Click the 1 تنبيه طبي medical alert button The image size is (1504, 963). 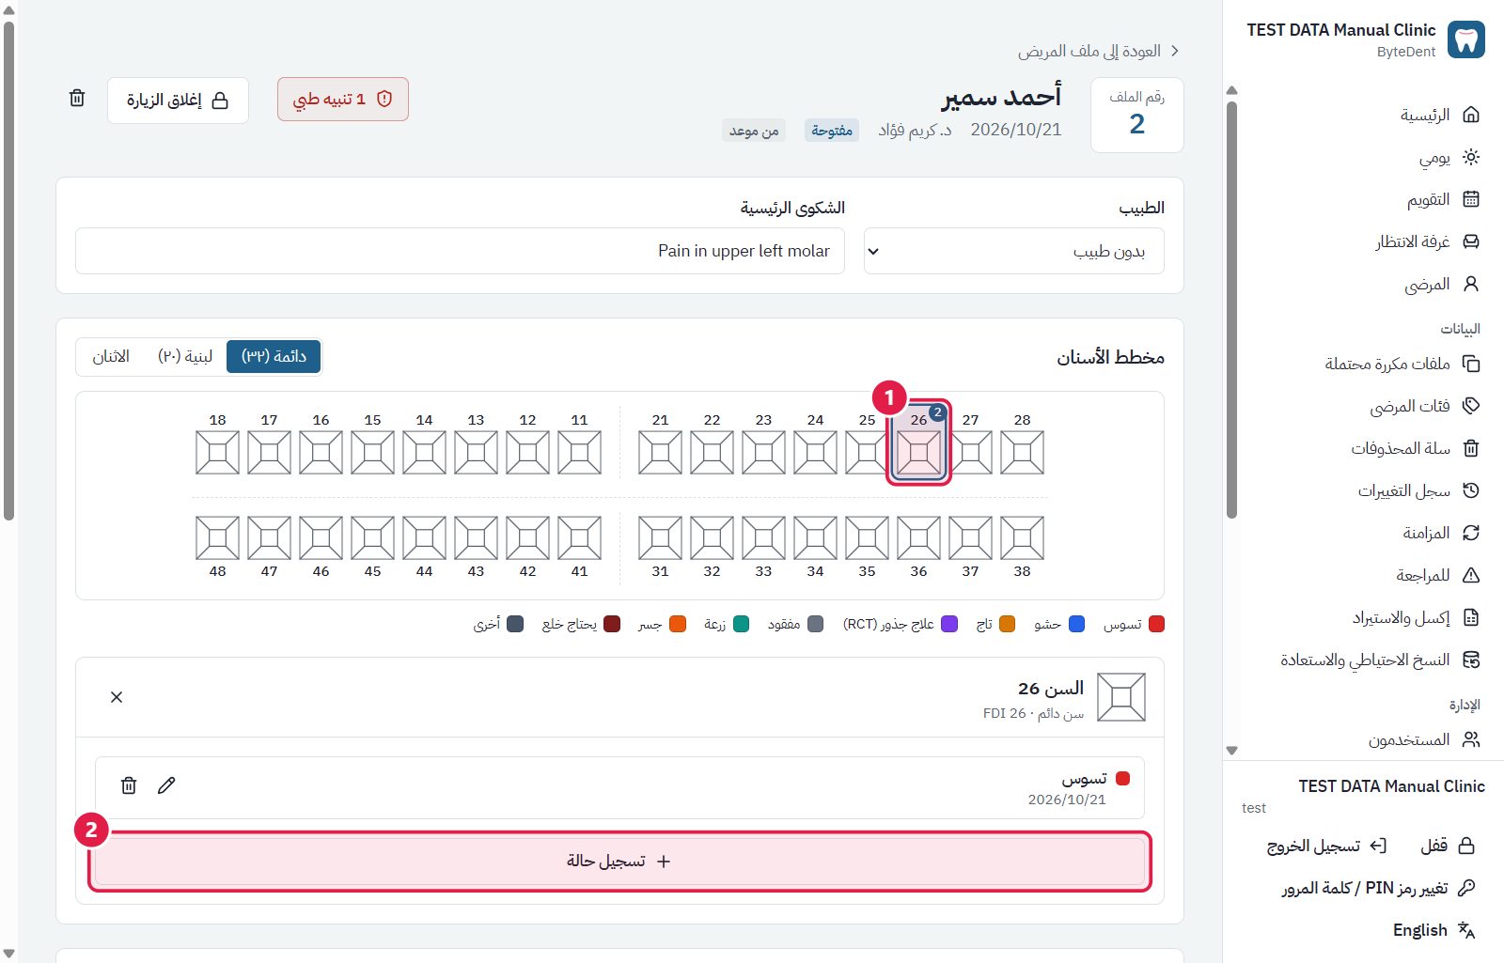pyautogui.click(x=342, y=99)
